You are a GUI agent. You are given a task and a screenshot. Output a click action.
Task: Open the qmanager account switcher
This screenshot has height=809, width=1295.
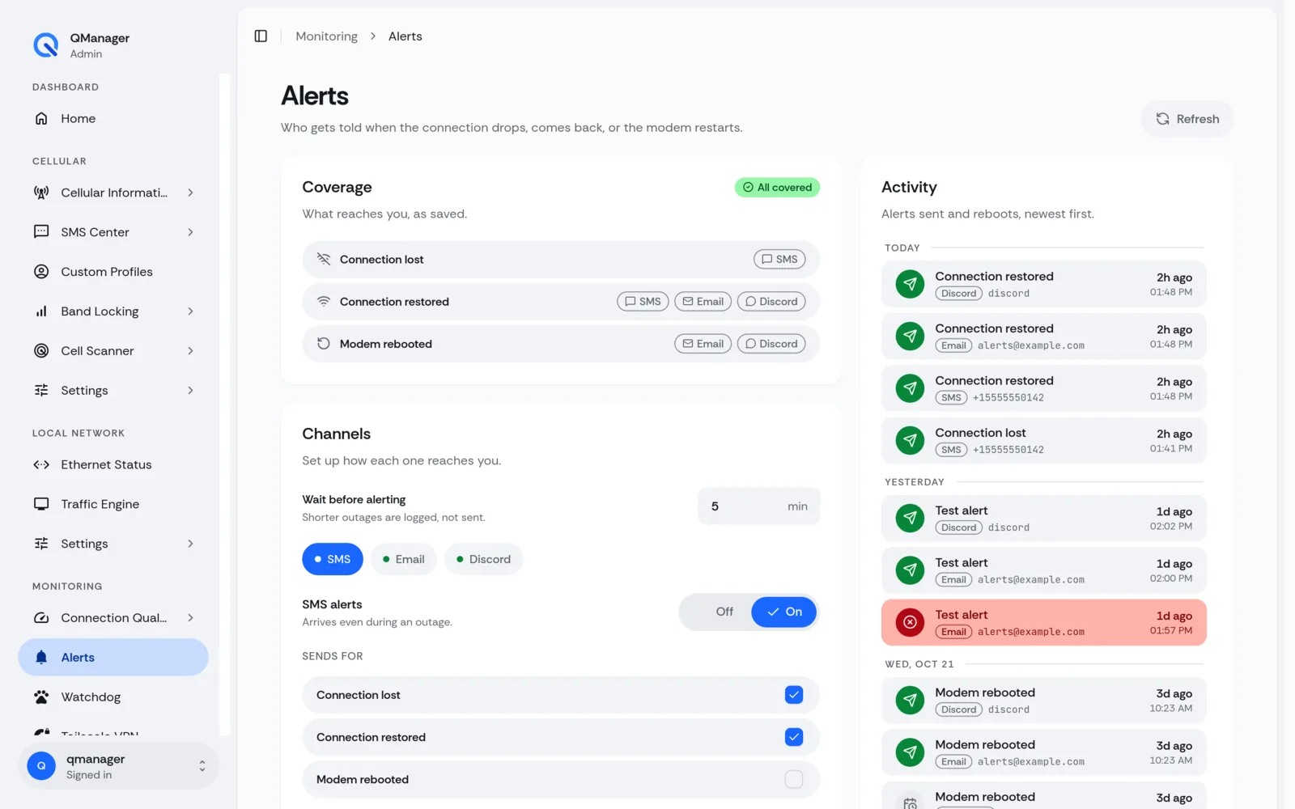point(118,766)
